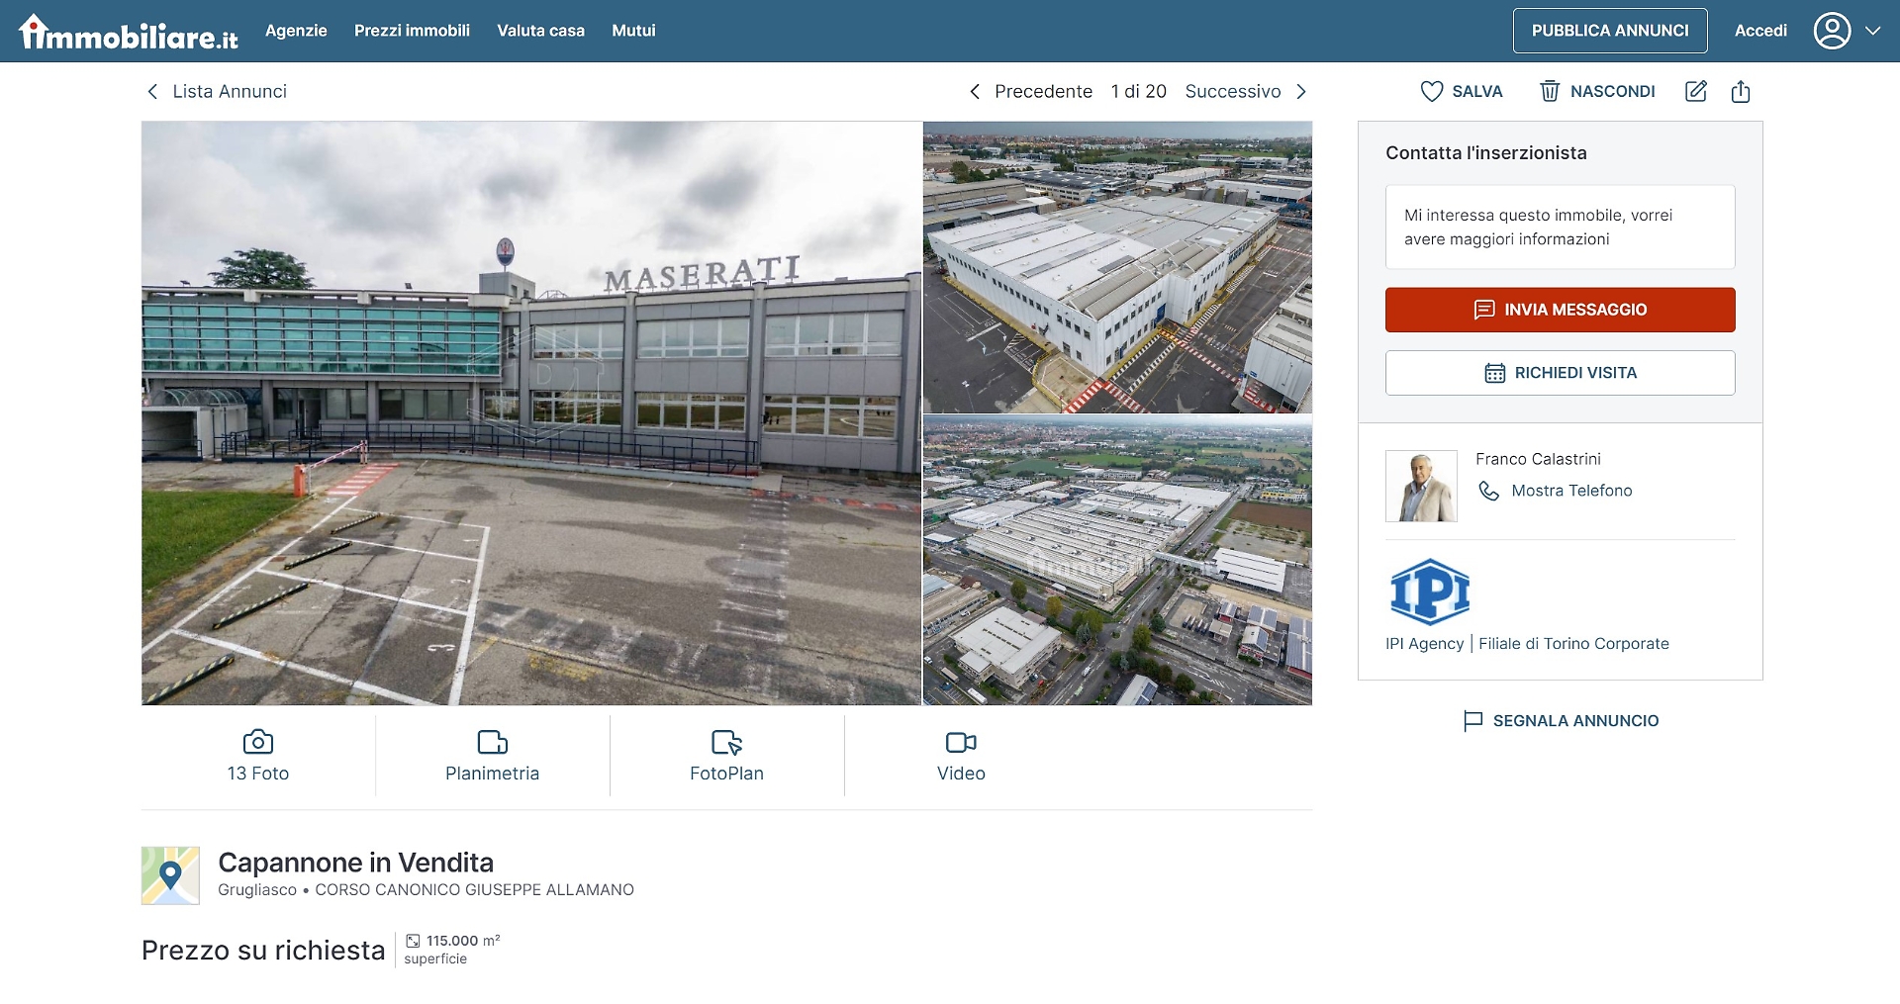Viewport: 1900px width, 1004px height.
Task: Expand the account dropdown chevron
Action: [x=1873, y=31]
